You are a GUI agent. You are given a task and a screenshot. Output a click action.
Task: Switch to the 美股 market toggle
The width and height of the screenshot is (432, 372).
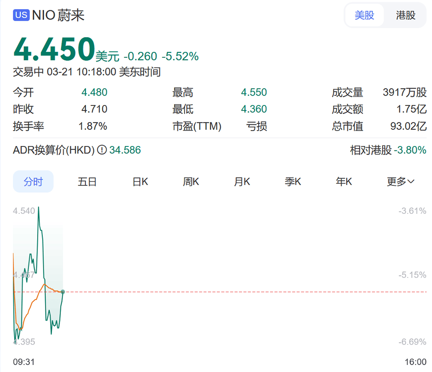[364, 15]
